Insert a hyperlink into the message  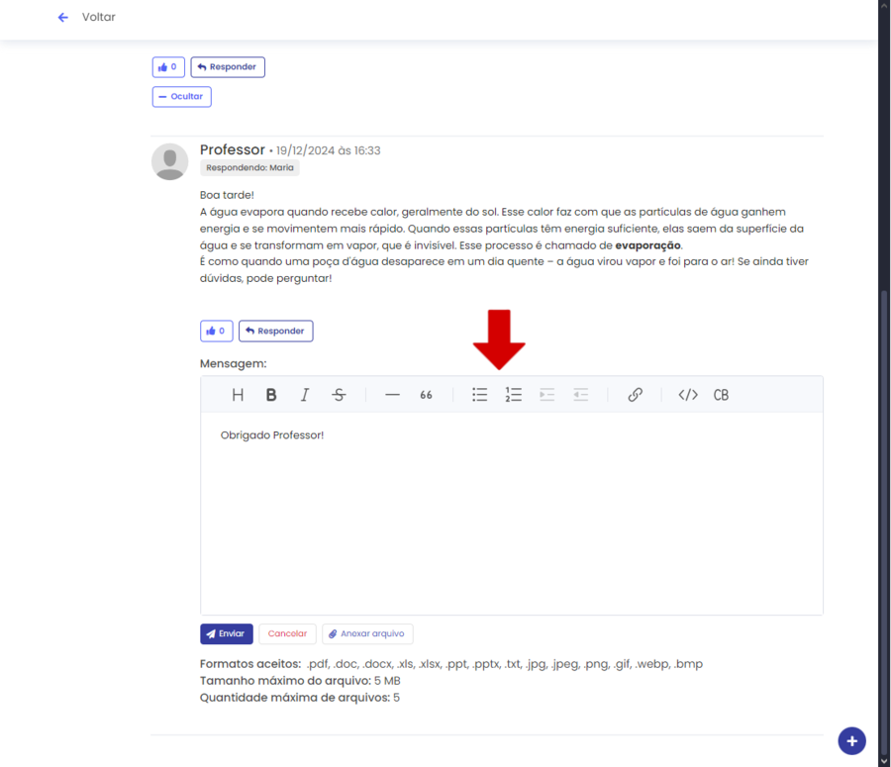636,395
